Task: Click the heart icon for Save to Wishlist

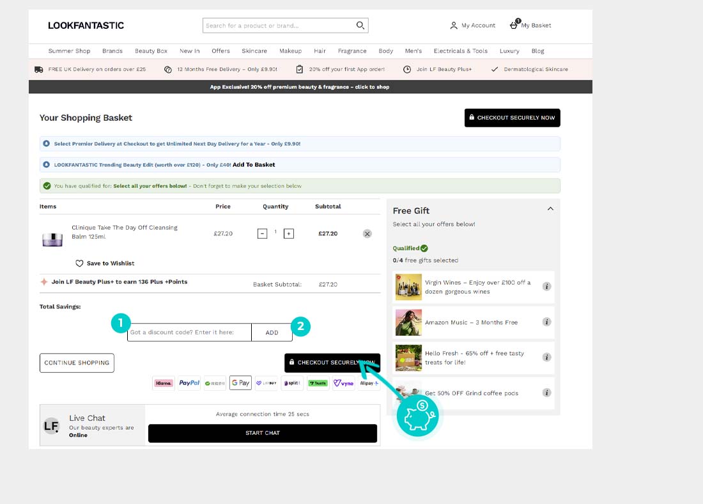Action: click(79, 264)
